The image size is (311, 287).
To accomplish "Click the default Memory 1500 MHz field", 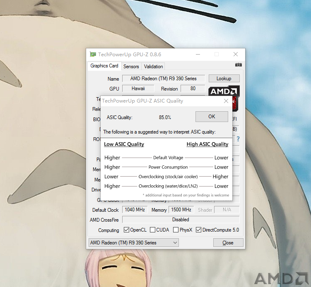I will click(181, 210).
